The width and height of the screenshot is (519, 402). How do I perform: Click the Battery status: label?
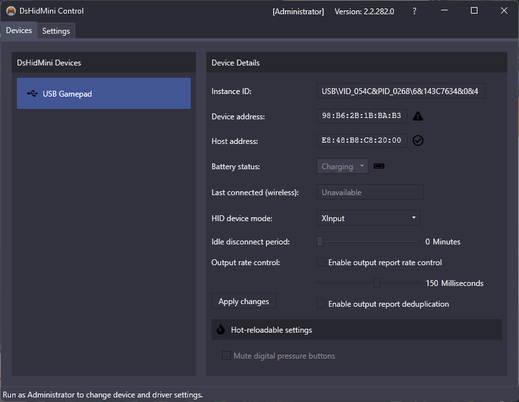(235, 167)
